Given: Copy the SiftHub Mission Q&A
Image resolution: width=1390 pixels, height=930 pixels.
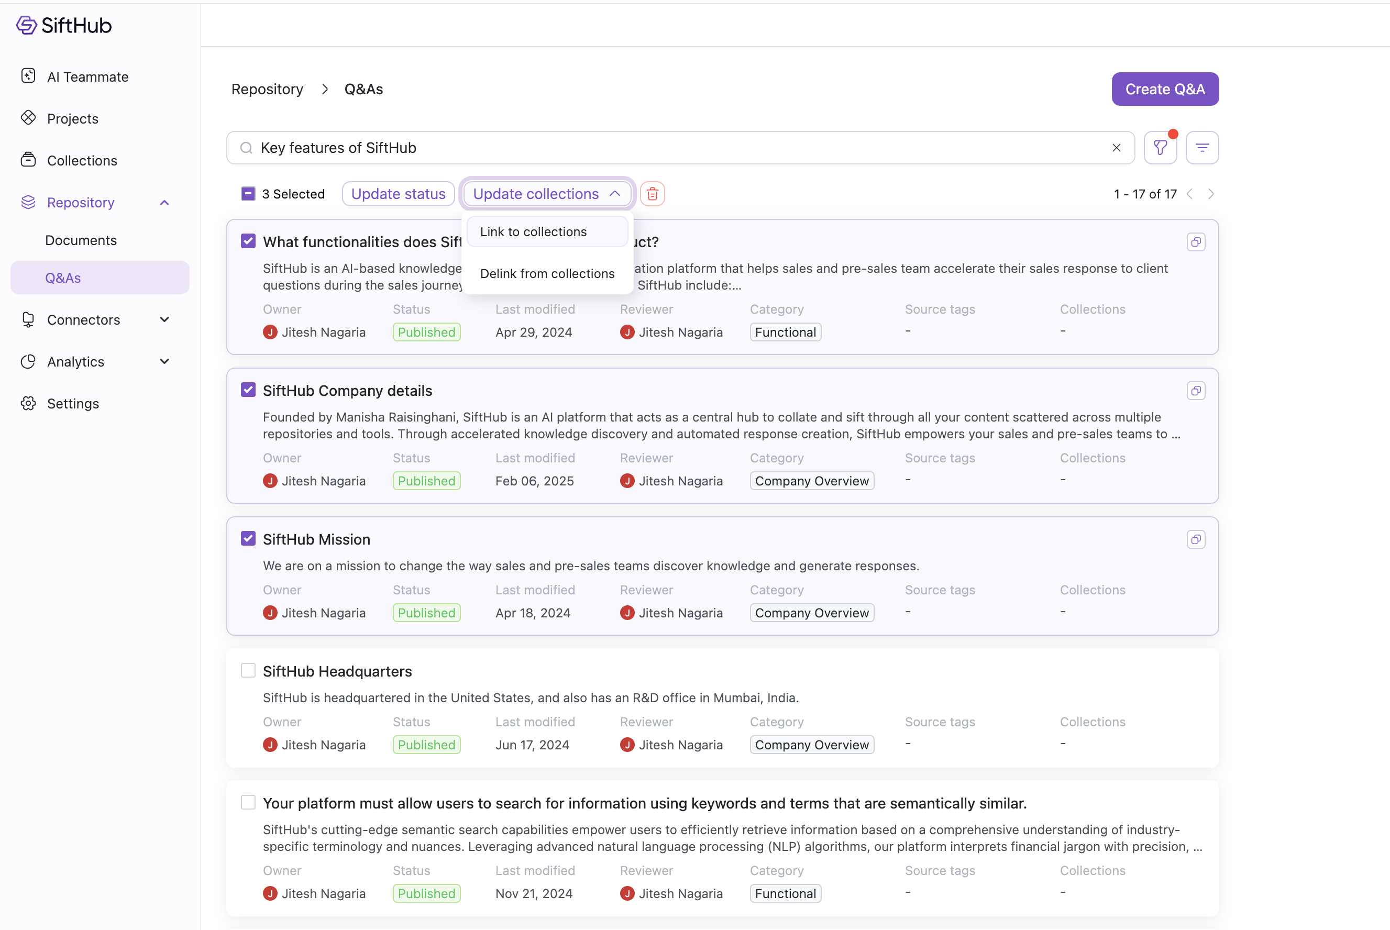Looking at the screenshot, I should click(x=1195, y=539).
